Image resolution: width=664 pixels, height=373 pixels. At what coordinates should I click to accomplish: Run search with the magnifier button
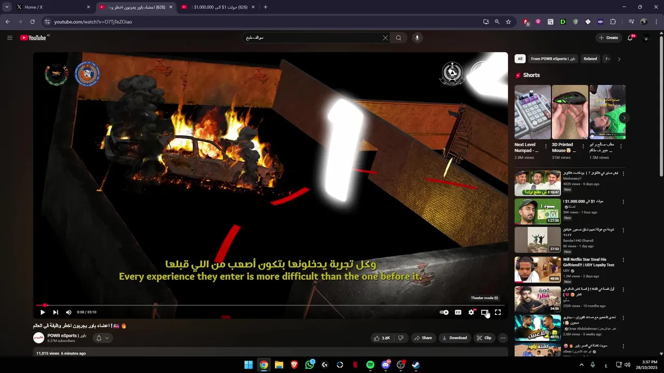click(x=398, y=37)
